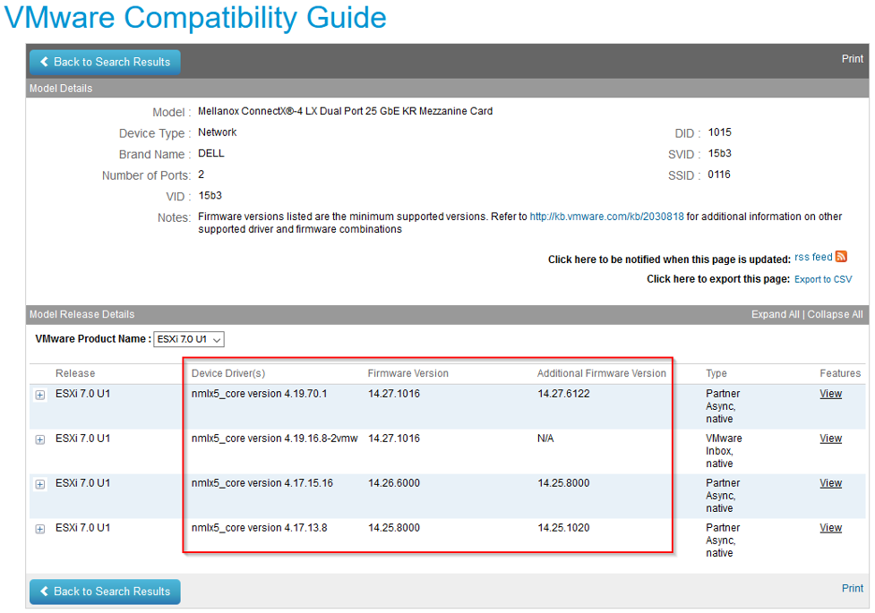Click firmware version 14.26.6000
This screenshot has height=613, width=875.
393,483
